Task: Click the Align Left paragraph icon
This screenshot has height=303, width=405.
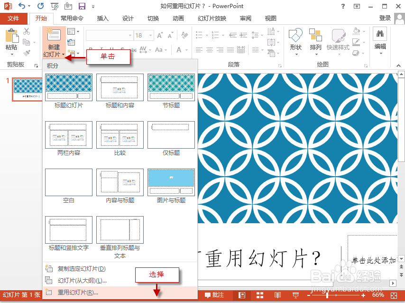Action: pyautogui.click(x=199, y=50)
